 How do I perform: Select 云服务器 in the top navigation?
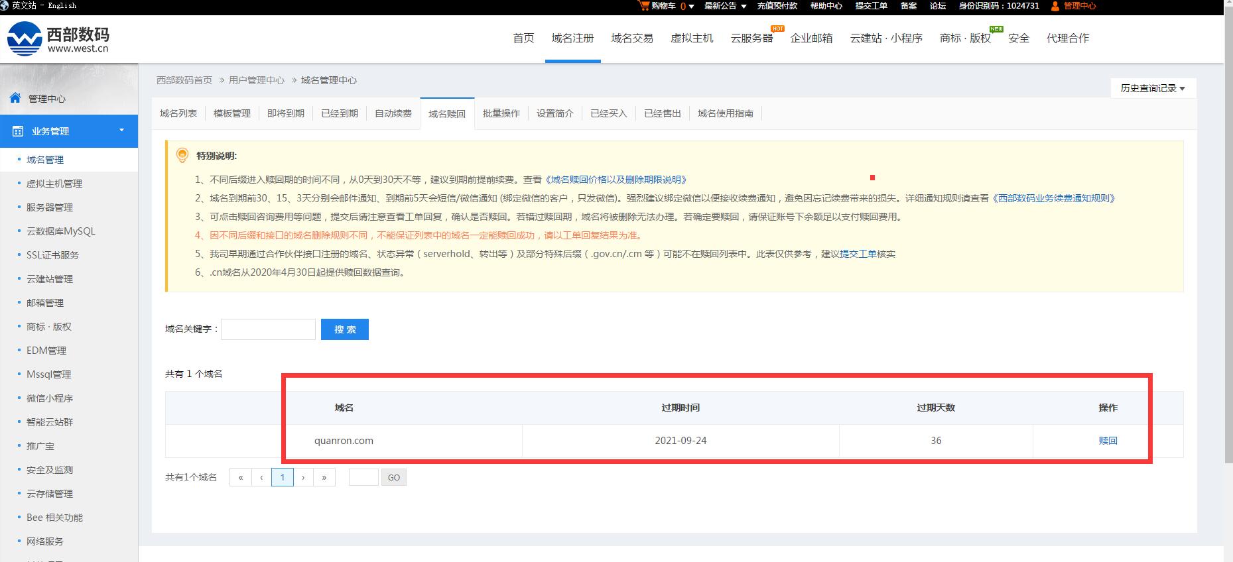point(751,38)
